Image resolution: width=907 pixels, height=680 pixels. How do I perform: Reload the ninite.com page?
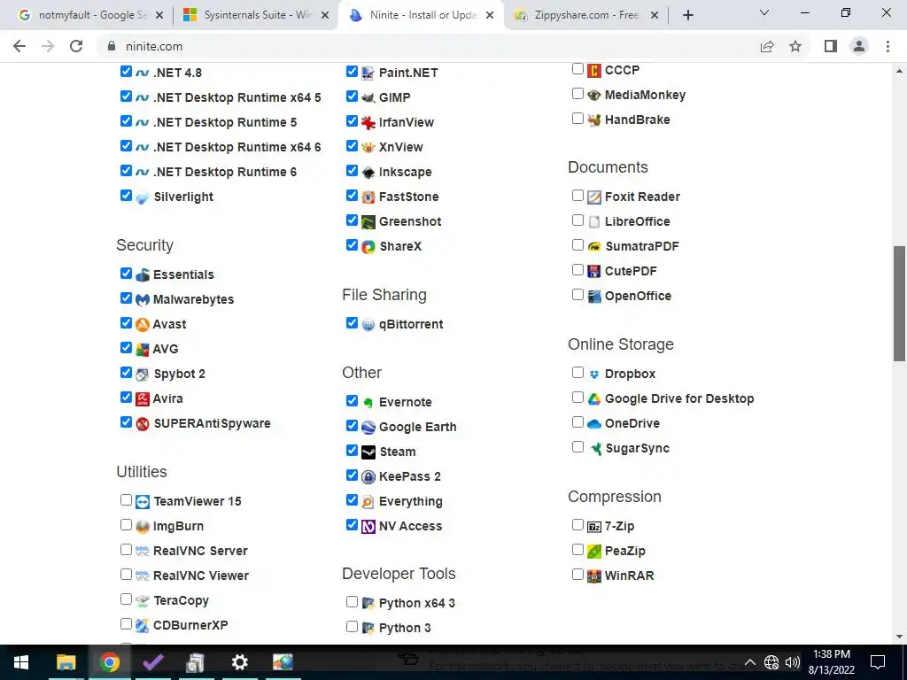(76, 46)
